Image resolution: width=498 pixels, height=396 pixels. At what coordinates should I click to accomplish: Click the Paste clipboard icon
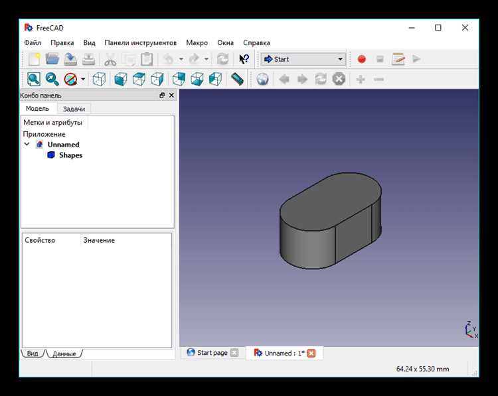[147, 59]
